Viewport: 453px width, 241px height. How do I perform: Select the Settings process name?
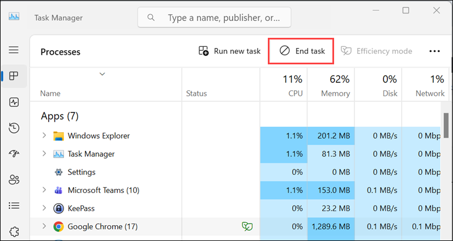click(82, 172)
